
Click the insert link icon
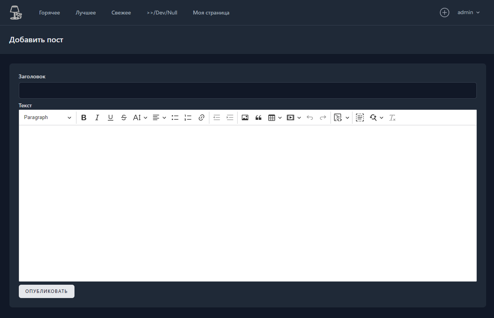202,117
